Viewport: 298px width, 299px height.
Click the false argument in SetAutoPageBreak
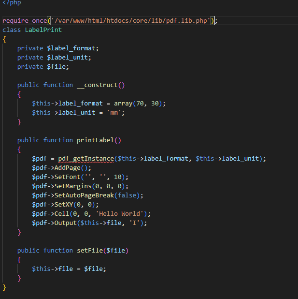[x=127, y=195]
